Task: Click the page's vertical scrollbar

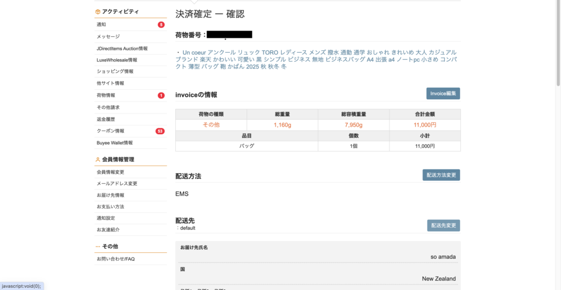Action: coord(558,44)
